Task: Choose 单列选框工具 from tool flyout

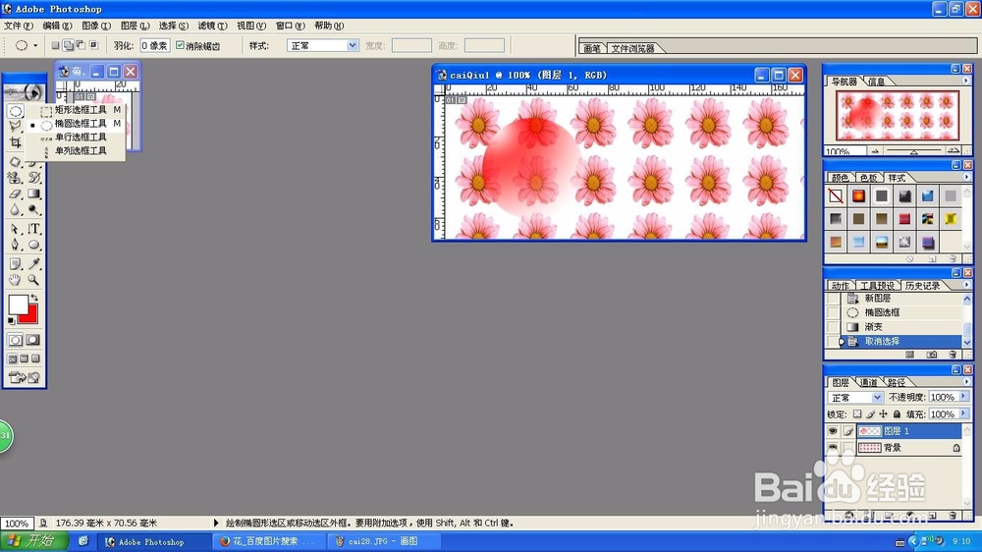Action: pyautogui.click(x=81, y=151)
